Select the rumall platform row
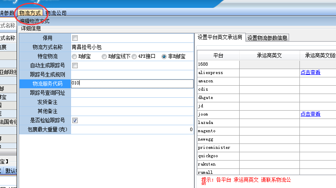The height and width of the screenshot is (188, 336). 218,172
